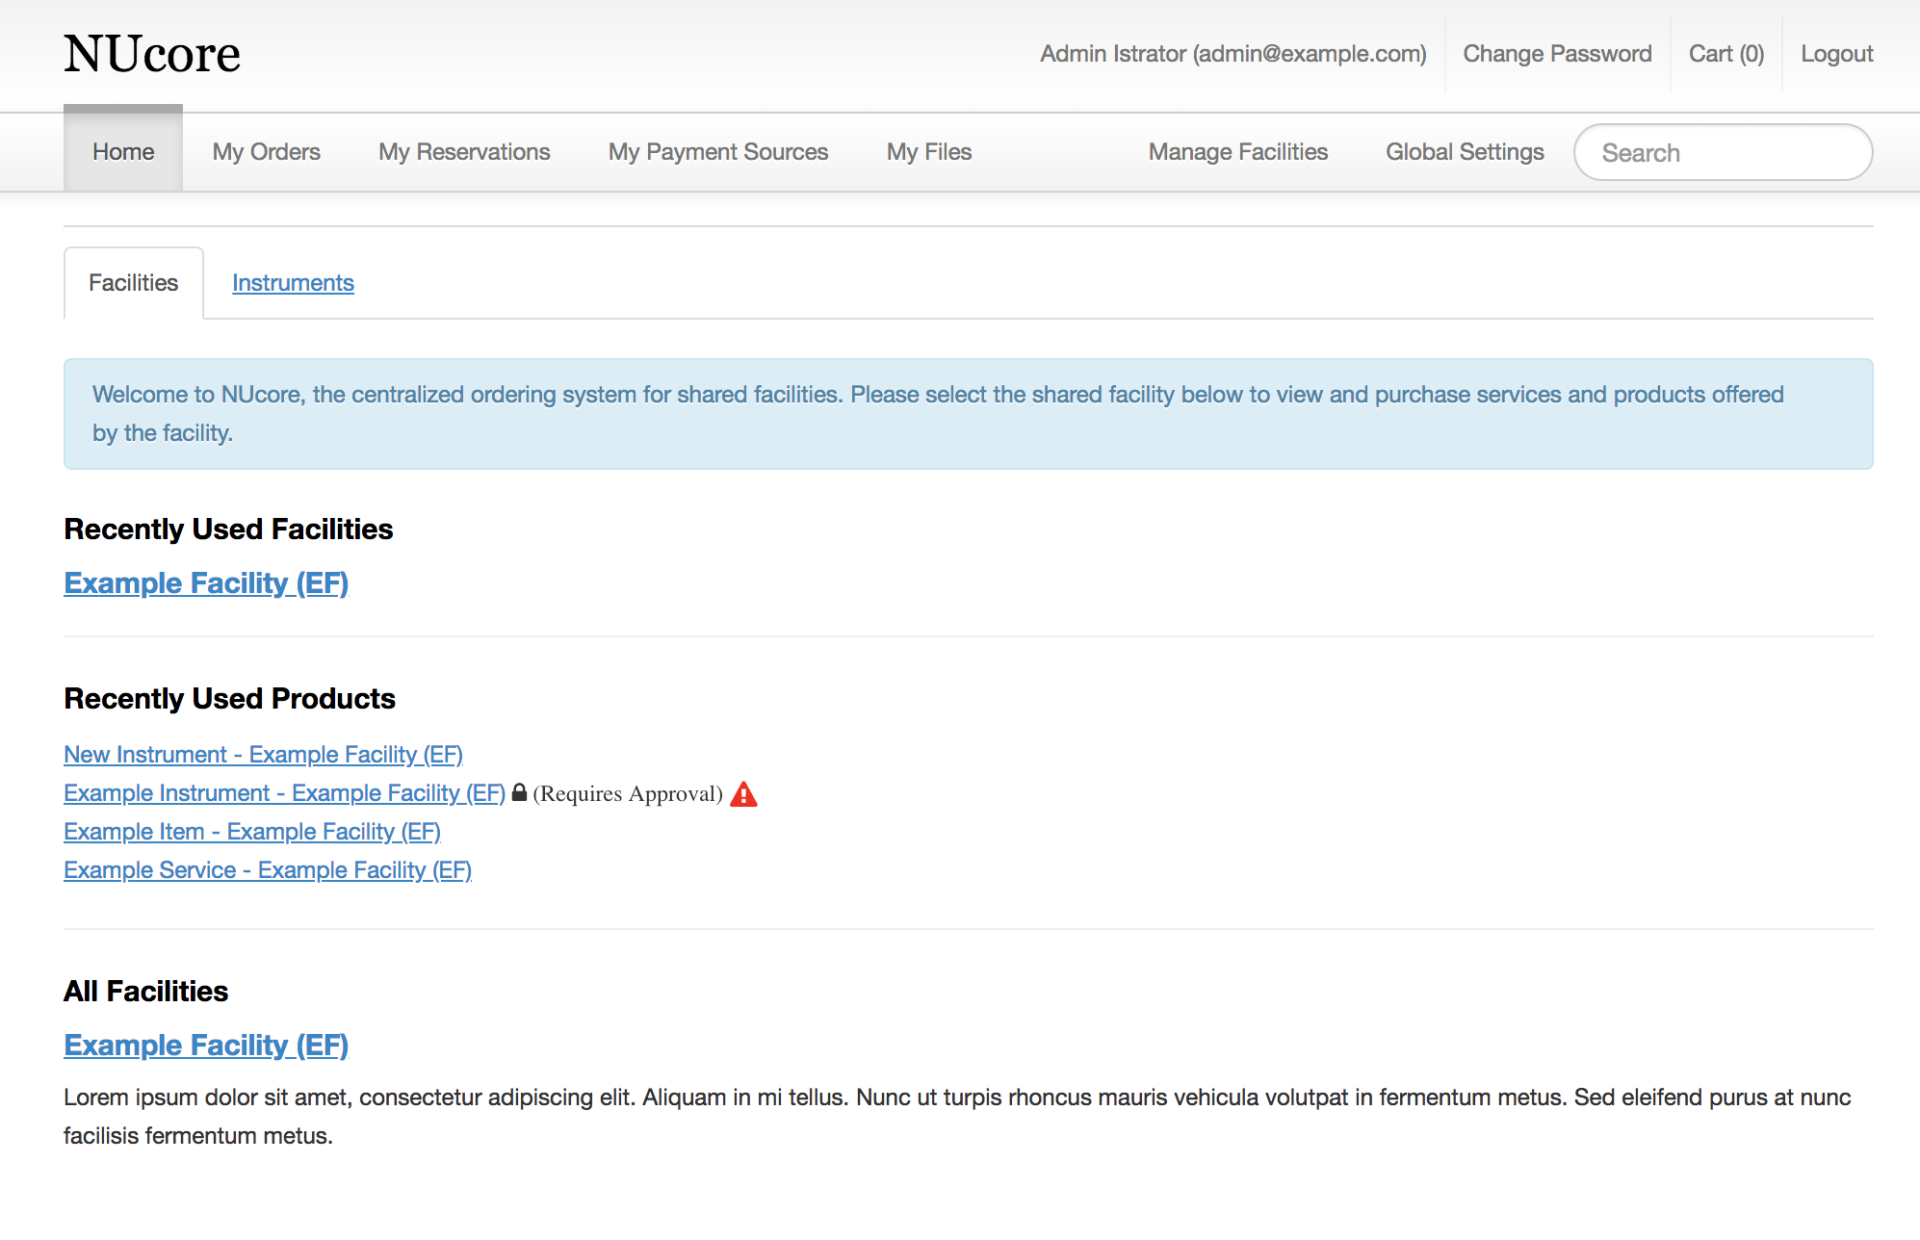Click the Home navigation item
Screen dimensions: 1920x1240
[x=123, y=152]
